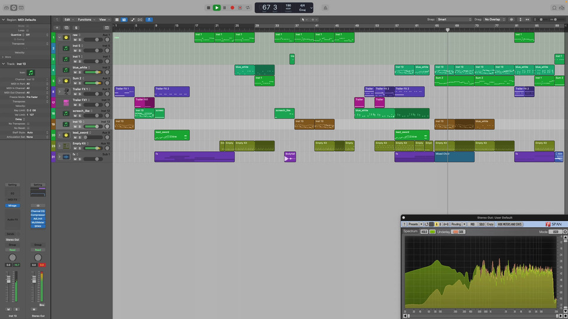The image size is (568, 319).
Task: Click the Add Track plus button
Action: pos(57,28)
